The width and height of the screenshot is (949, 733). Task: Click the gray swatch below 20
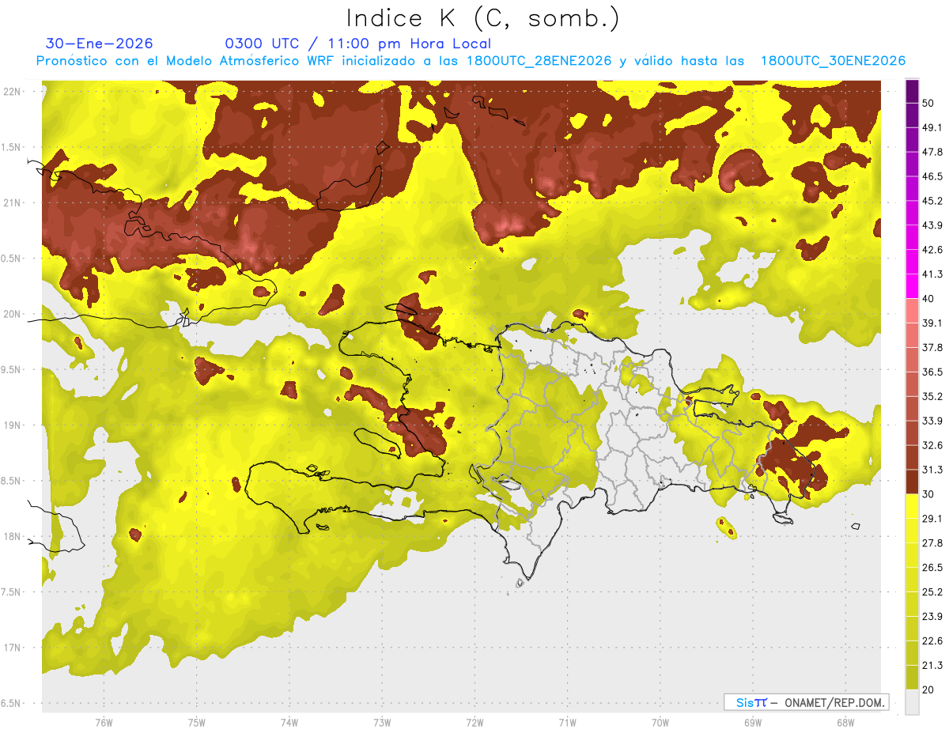pyautogui.click(x=912, y=701)
